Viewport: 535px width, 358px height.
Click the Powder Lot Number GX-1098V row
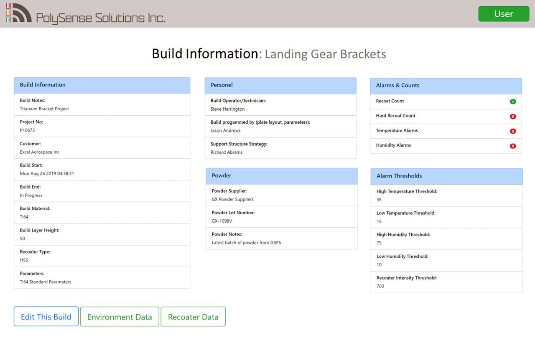[x=281, y=217]
